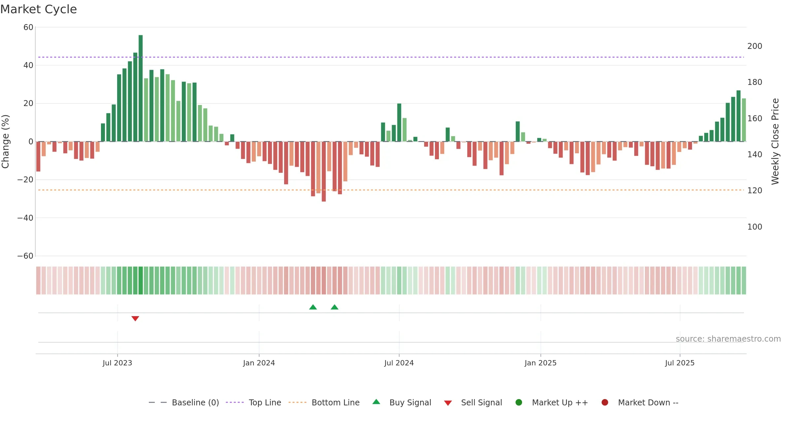Toggle the Bottom Line legend entry

(324, 402)
